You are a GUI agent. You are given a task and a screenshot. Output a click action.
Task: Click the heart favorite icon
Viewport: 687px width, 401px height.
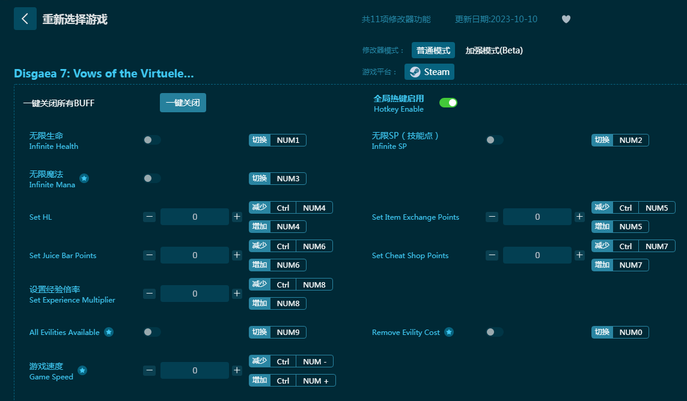(566, 19)
